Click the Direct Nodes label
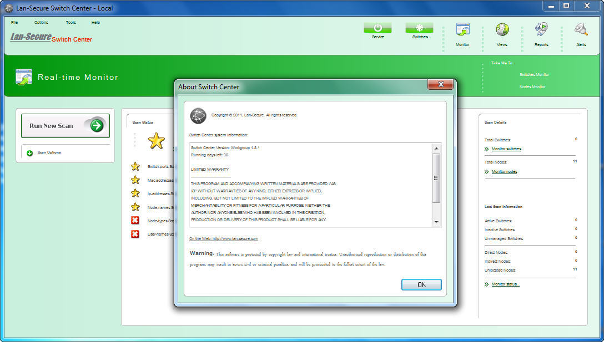Image resolution: width=604 pixels, height=342 pixels. (x=496, y=253)
